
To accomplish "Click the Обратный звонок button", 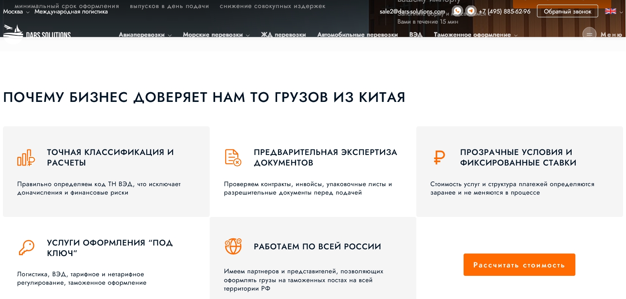I will click(x=567, y=11).
